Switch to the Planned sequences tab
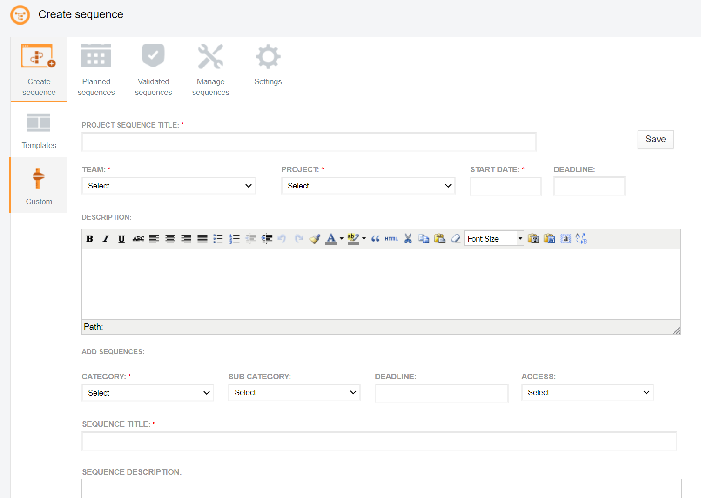Screen dimensions: 701x498 tap(96, 70)
